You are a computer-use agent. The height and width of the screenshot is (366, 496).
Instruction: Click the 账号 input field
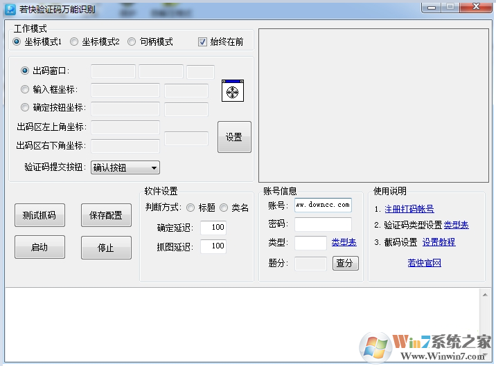click(x=323, y=205)
